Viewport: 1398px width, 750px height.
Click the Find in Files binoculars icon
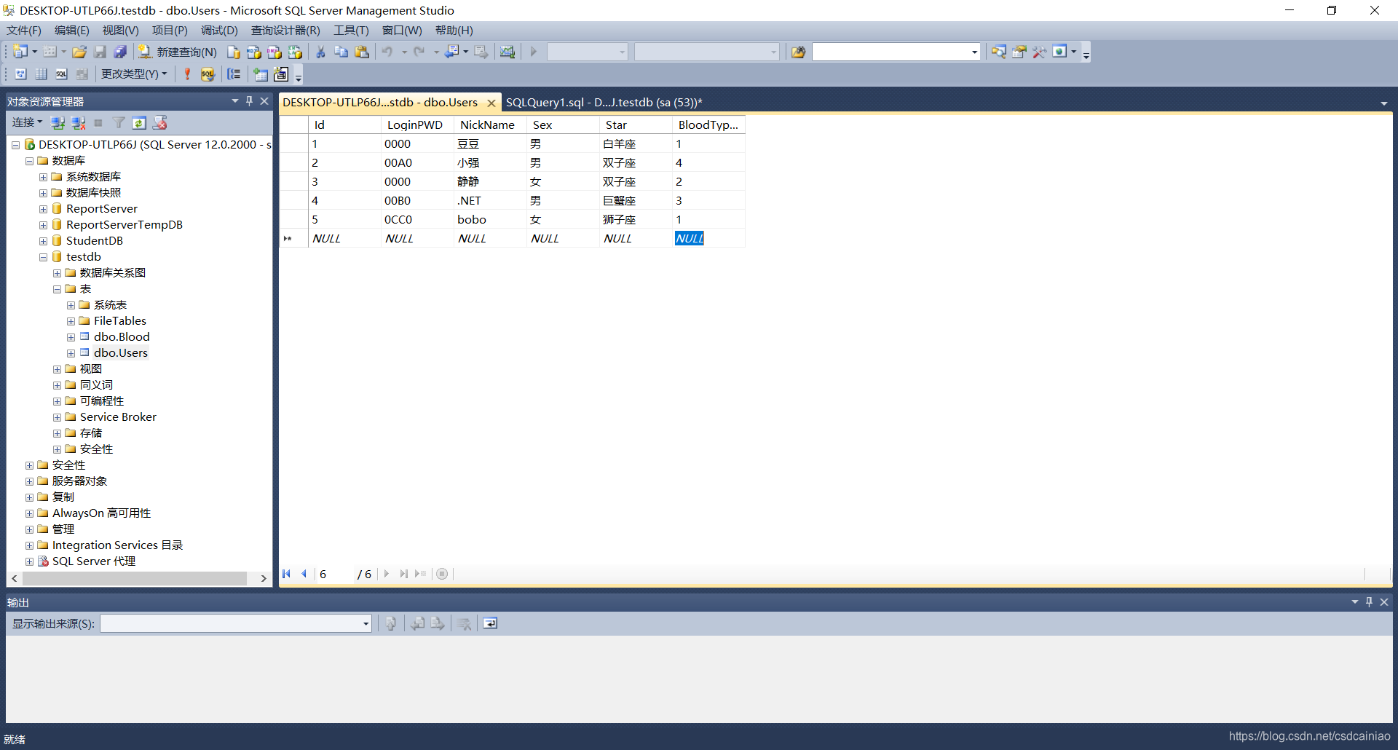pos(799,52)
